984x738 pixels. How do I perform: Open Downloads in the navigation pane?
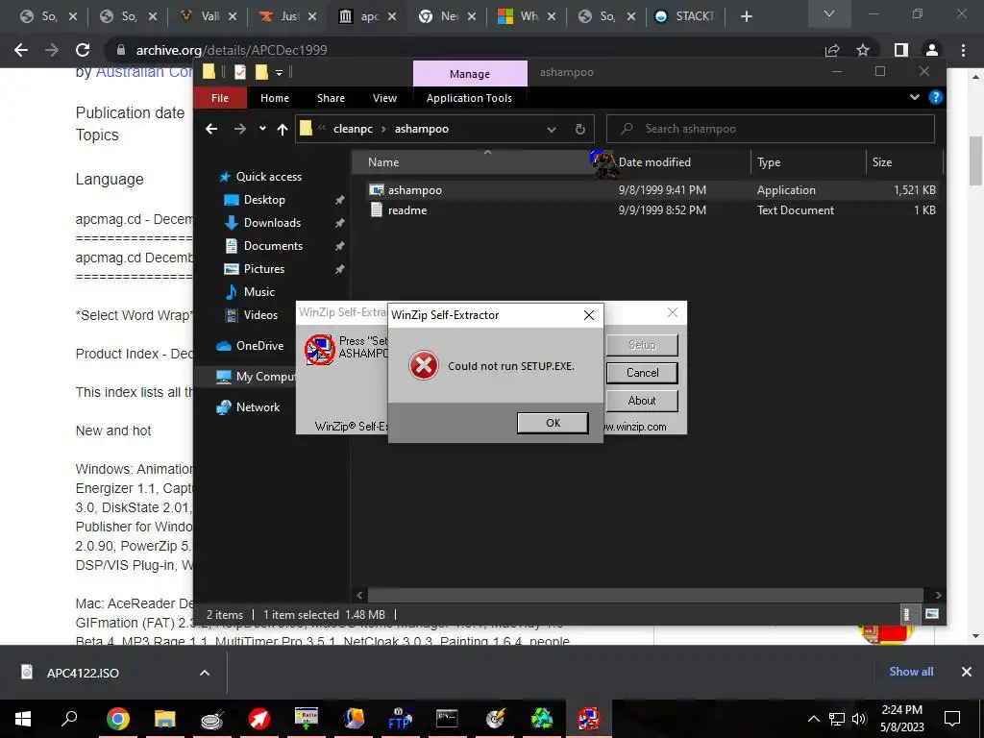point(272,223)
